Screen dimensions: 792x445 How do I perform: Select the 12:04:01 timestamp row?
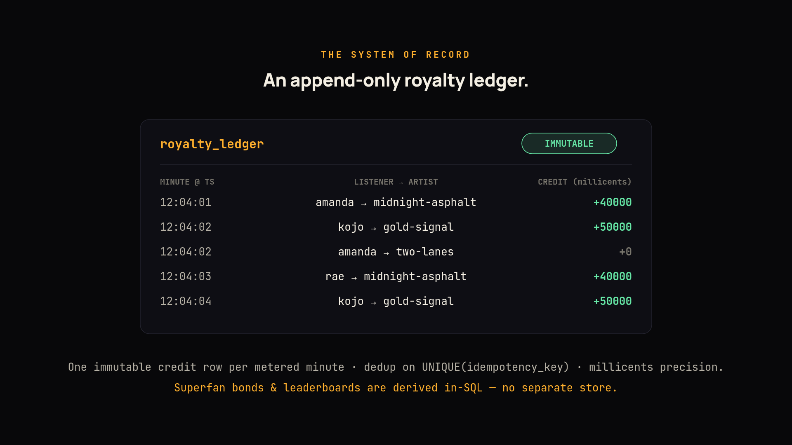[x=396, y=202]
